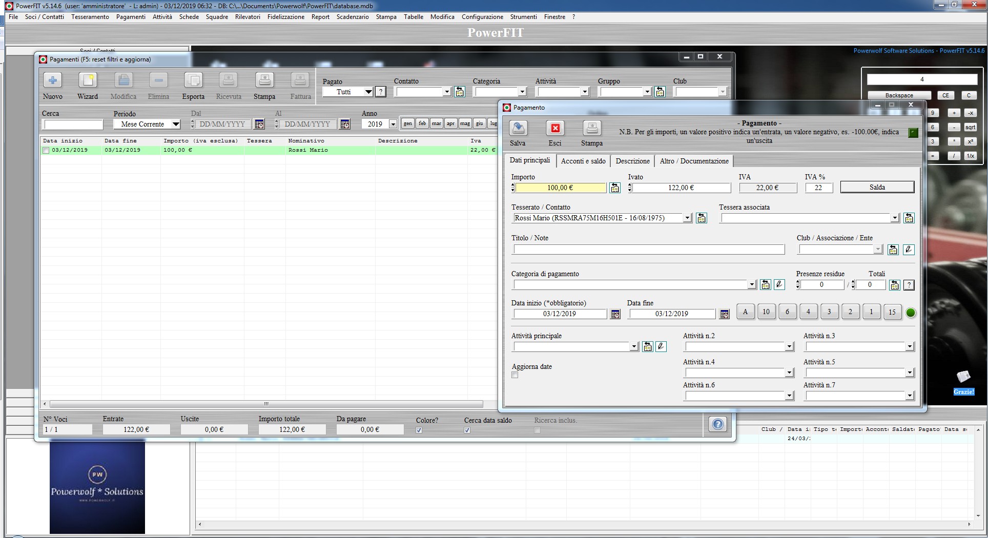This screenshot has width=988, height=538.
Task: Click the Nuovo toolbar icon in Pagamenti
Action: click(x=53, y=80)
